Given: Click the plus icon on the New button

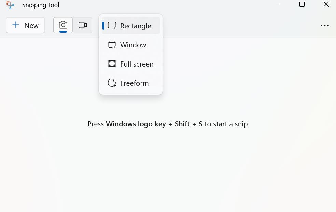Looking at the screenshot, I should tap(16, 25).
